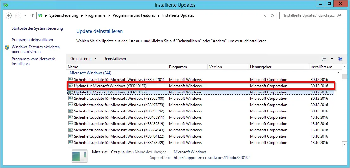Click the icon of the KB3178539 row
This screenshot has height=168, width=350.
coord(71,143)
